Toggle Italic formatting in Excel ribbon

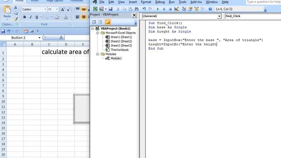point(31,17)
